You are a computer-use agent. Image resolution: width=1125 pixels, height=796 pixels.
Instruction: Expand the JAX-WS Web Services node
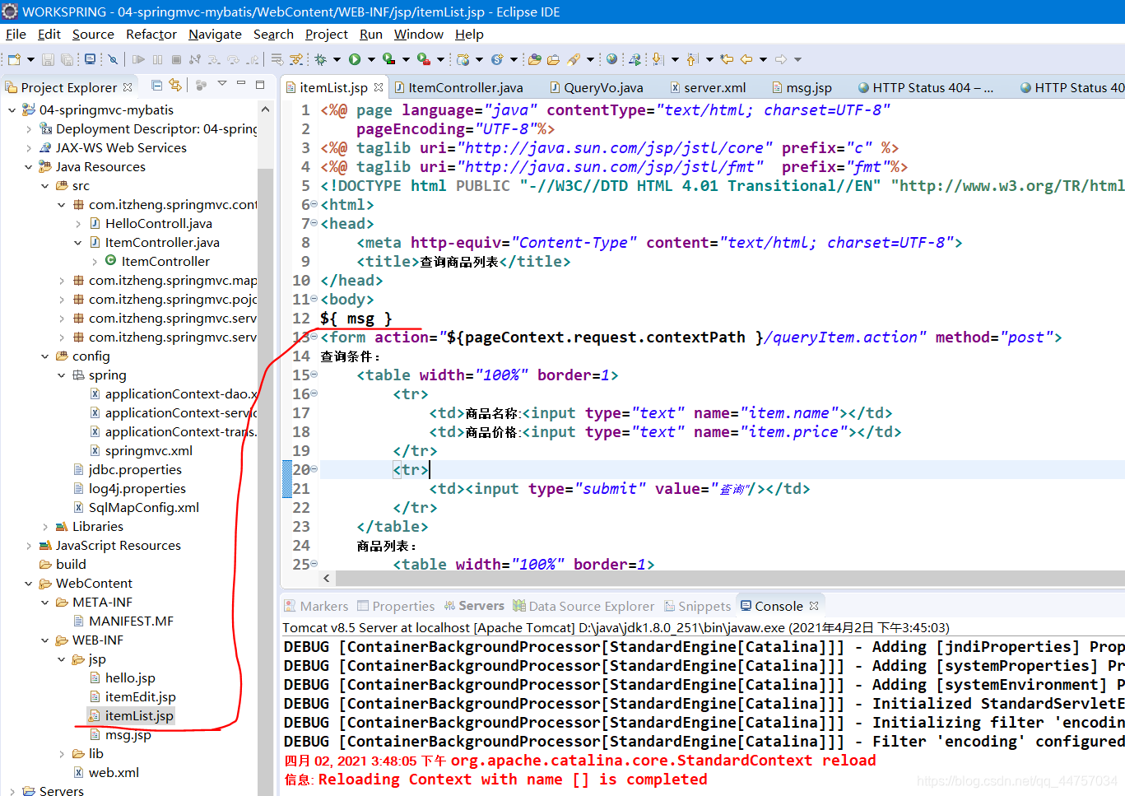coord(28,147)
